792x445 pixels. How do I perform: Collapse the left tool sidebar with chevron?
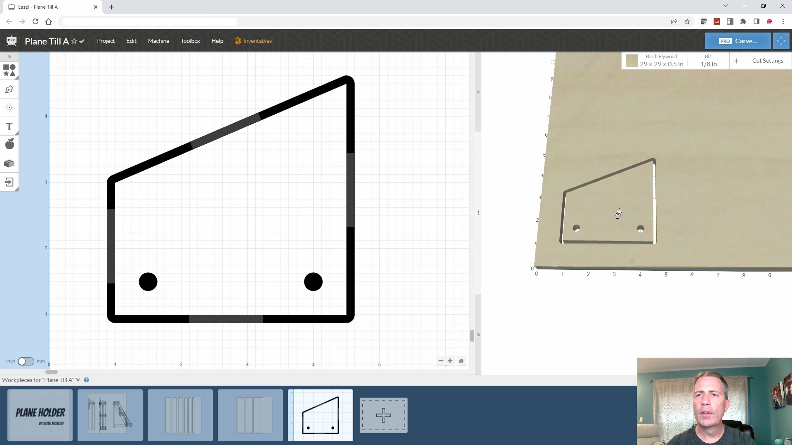[x=9, y=56]
